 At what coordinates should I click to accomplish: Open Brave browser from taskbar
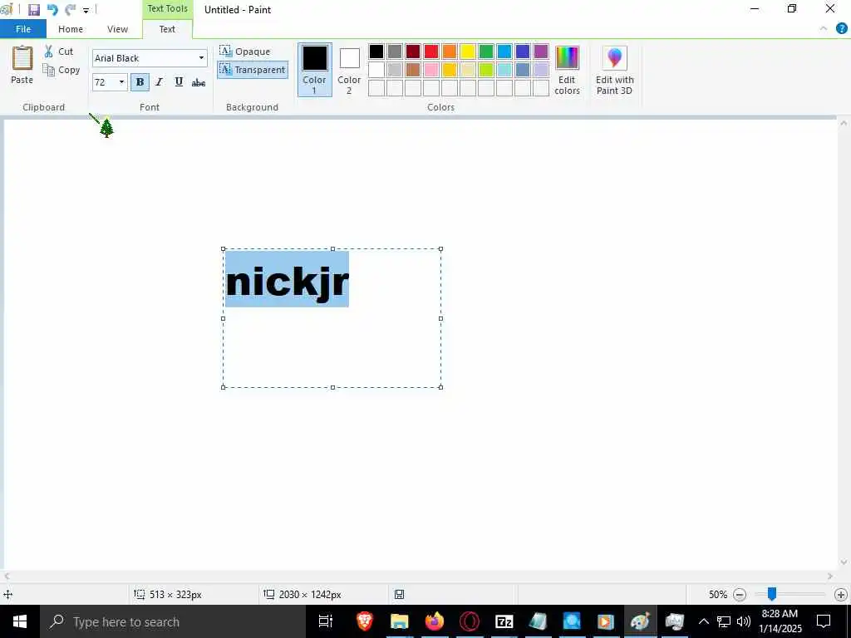[x=365, y=621]
